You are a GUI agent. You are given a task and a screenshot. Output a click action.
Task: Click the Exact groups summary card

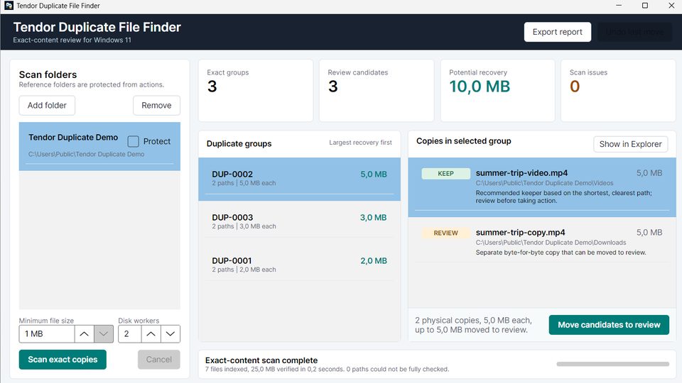(x=256, y=90)
